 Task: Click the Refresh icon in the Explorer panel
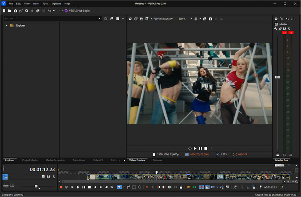pyautogui.click(x=105, y=19)
